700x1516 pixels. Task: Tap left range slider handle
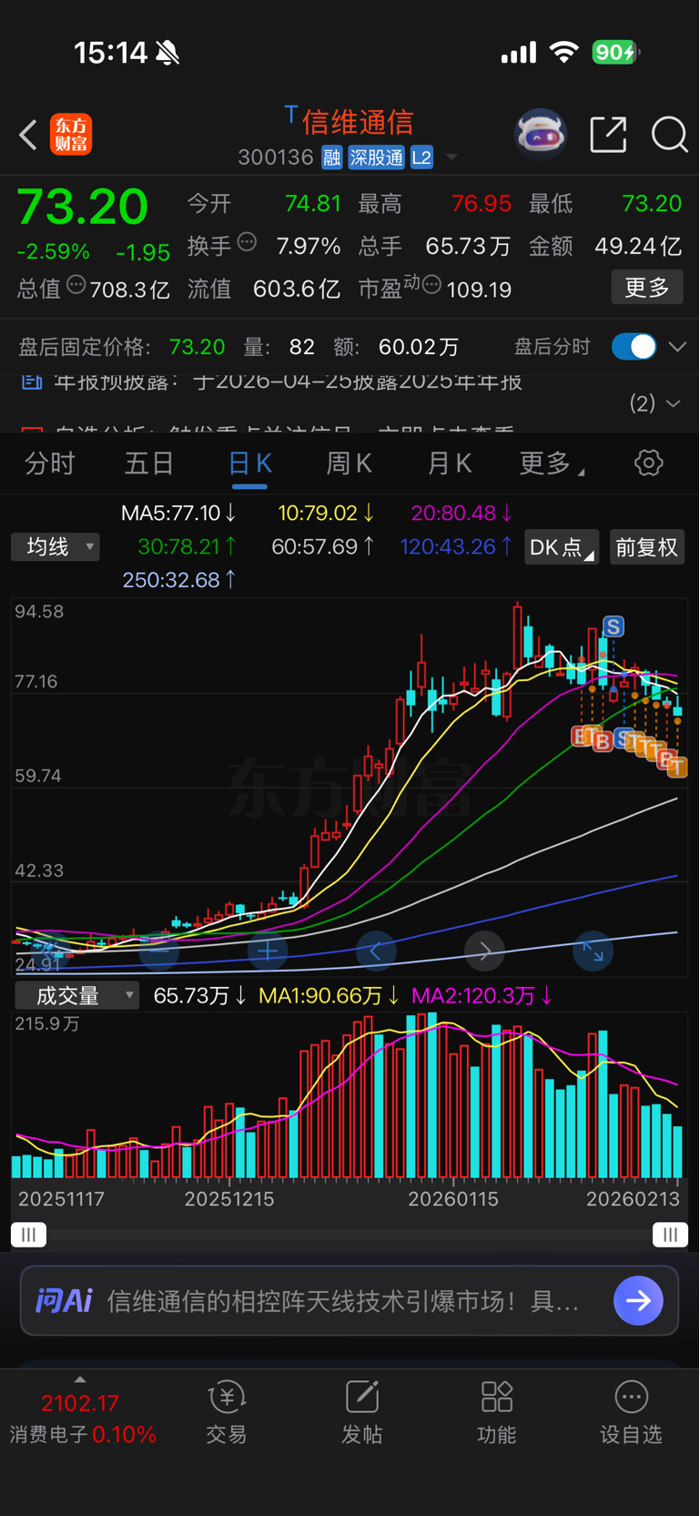(28, 1235)
